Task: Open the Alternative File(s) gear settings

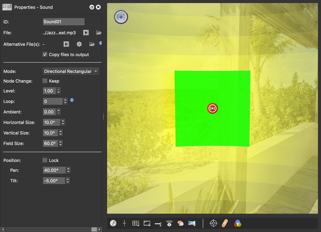Action: [79, 44]
